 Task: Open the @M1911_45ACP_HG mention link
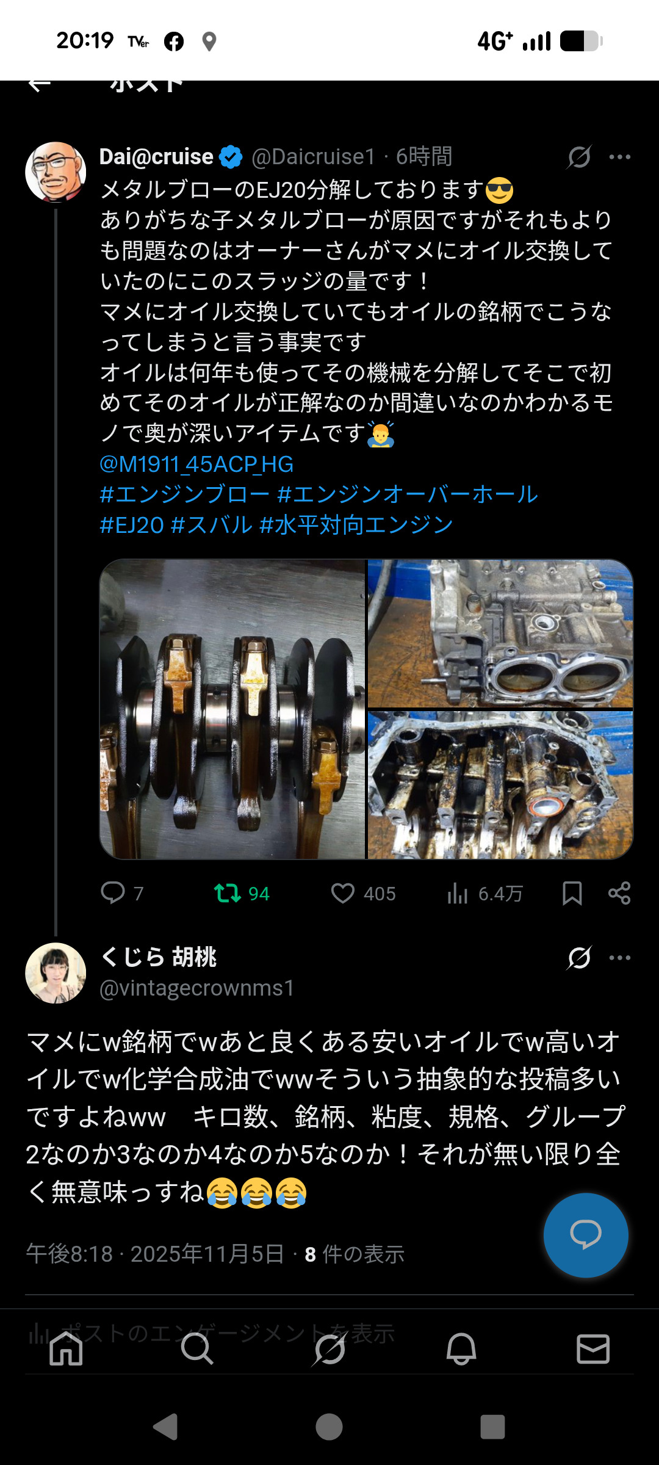[196, 465]
